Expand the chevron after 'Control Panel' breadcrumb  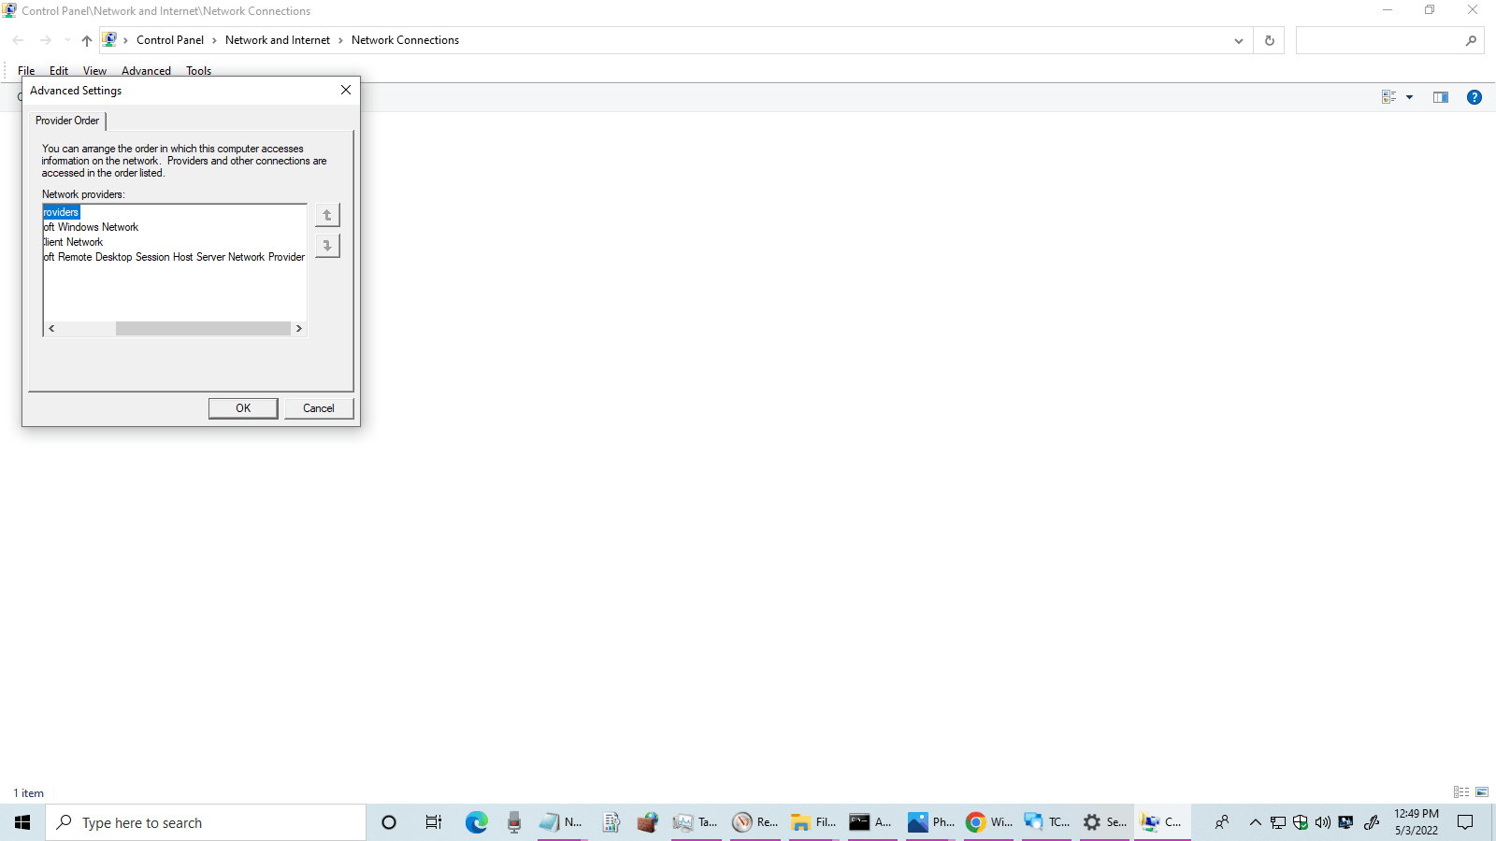214,40
